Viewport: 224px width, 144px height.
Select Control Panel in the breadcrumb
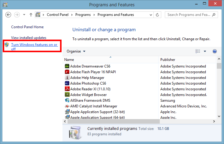click(x=58, y=15)
